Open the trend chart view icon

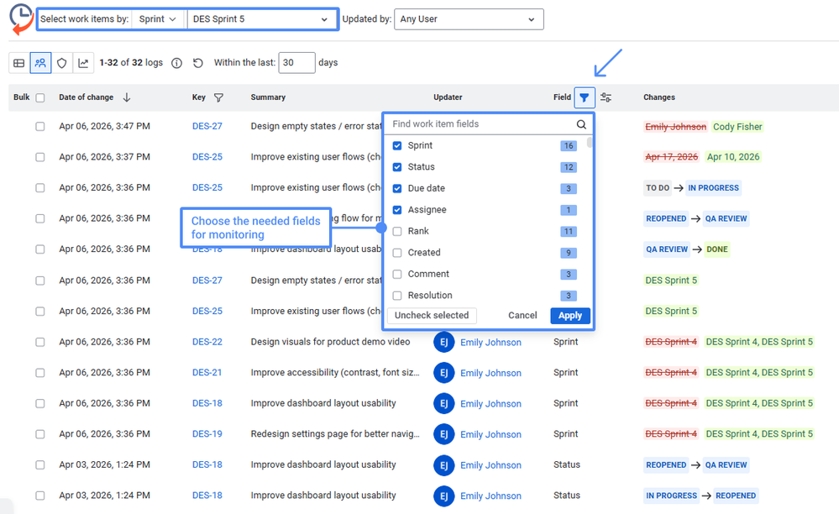click(83, 62)
